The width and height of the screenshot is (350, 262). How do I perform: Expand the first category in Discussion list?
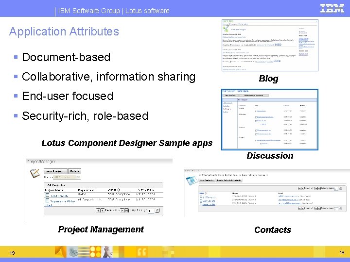(x=239, y=108)
